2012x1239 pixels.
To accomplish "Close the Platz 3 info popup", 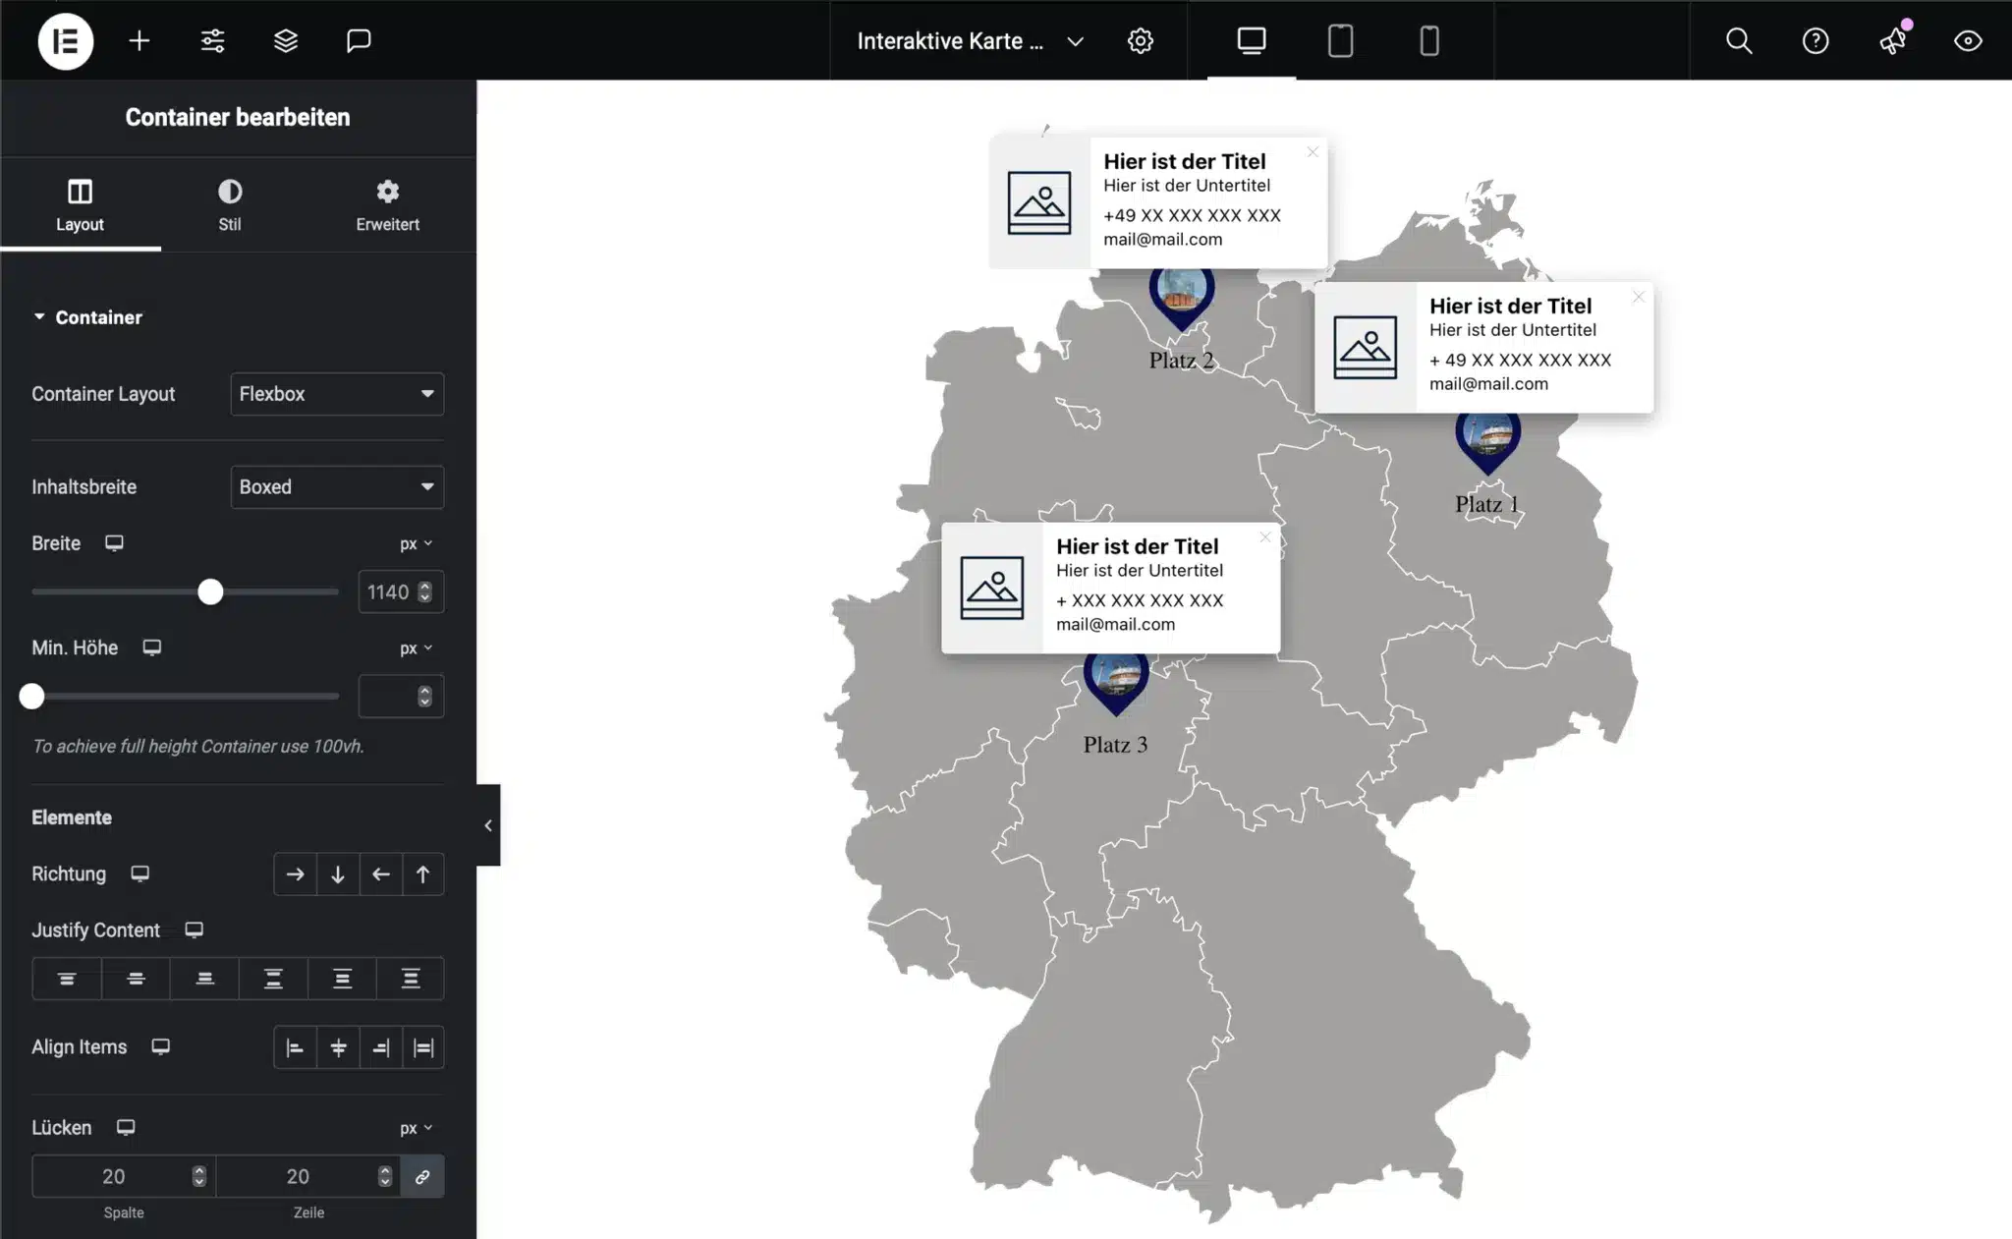I will pos(1265,537).
